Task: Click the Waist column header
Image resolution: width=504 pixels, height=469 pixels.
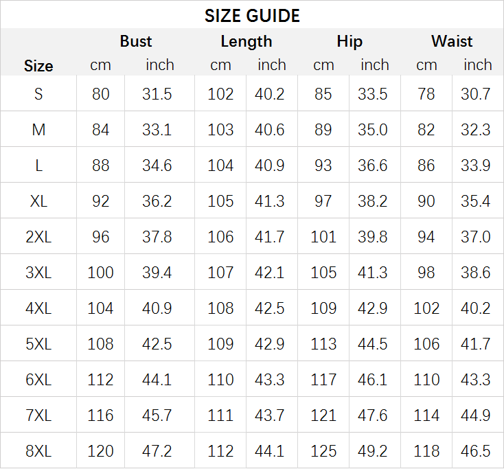Action: [452, 41]
